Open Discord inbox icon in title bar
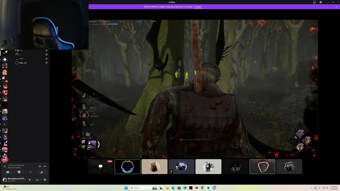 (315, 2)
